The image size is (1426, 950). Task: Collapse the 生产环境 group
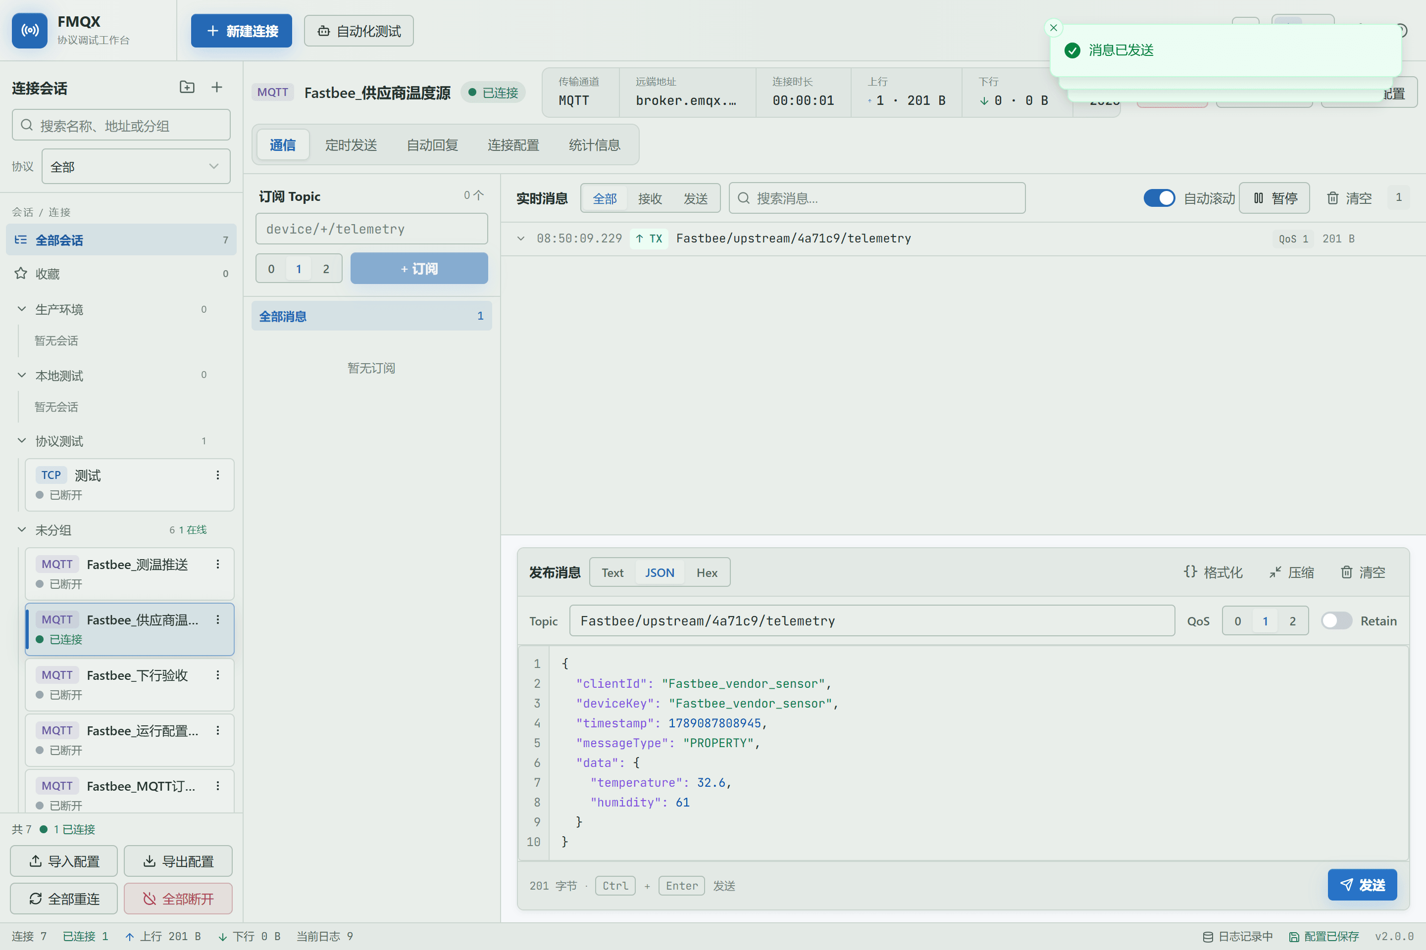coord(22,309)
